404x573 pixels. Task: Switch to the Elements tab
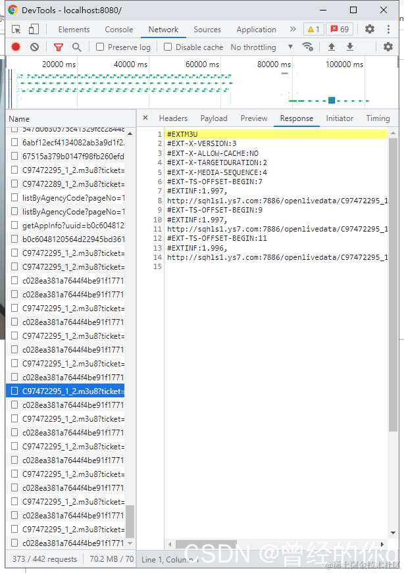click(x=74, y=30)
